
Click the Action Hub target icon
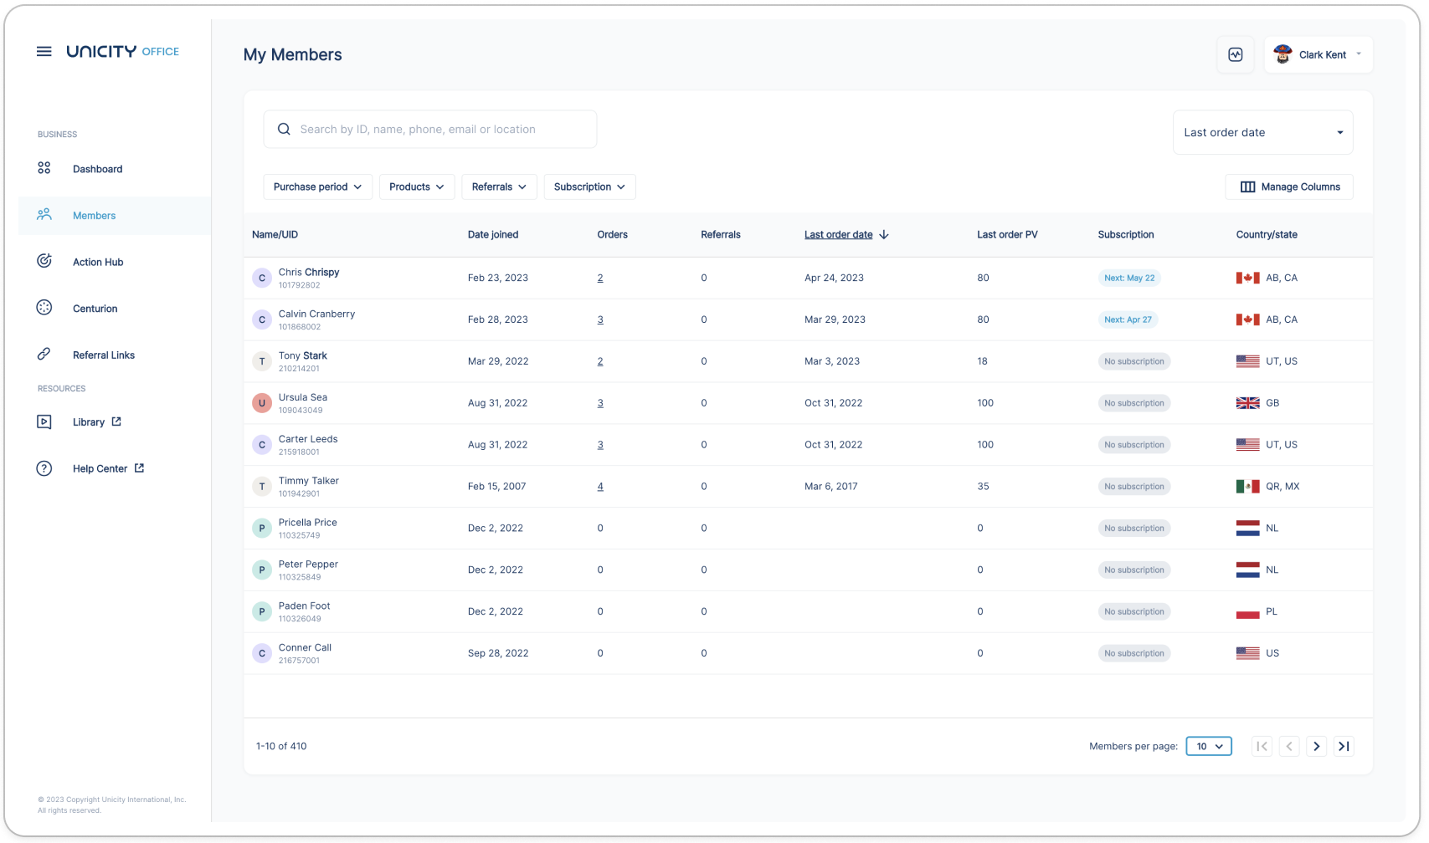point(44,262)
